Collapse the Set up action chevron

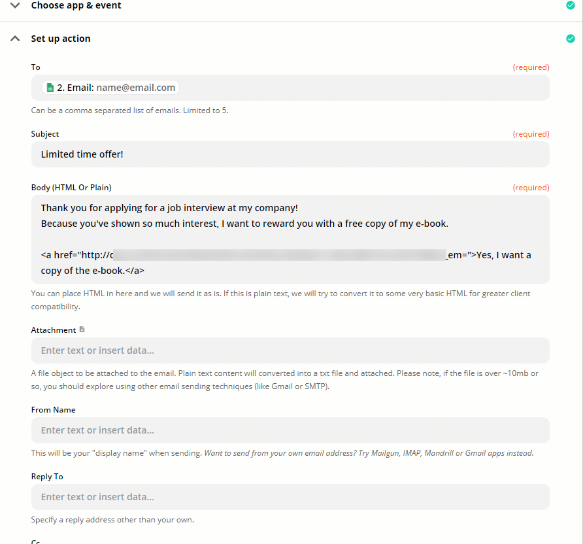(x=16, y=39)
